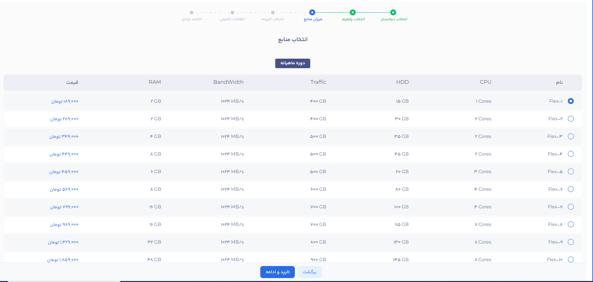
Task: Choose the Flex-6 plan radio button
Action: pyautogui.click(x=570, y=189)
